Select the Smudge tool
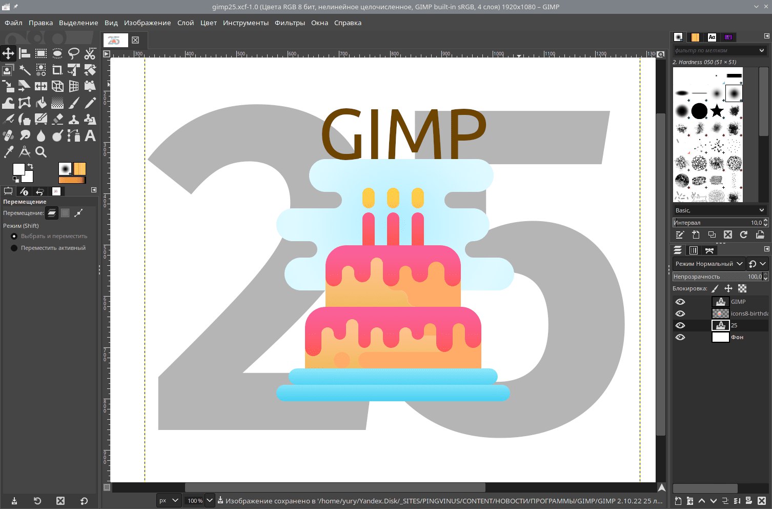The height and width of the screenshot is (509, 772). point(24,135)
